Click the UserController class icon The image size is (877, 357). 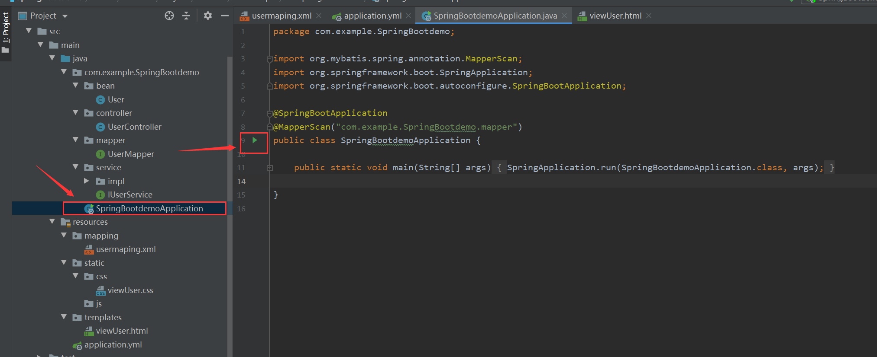pos(100,127)
